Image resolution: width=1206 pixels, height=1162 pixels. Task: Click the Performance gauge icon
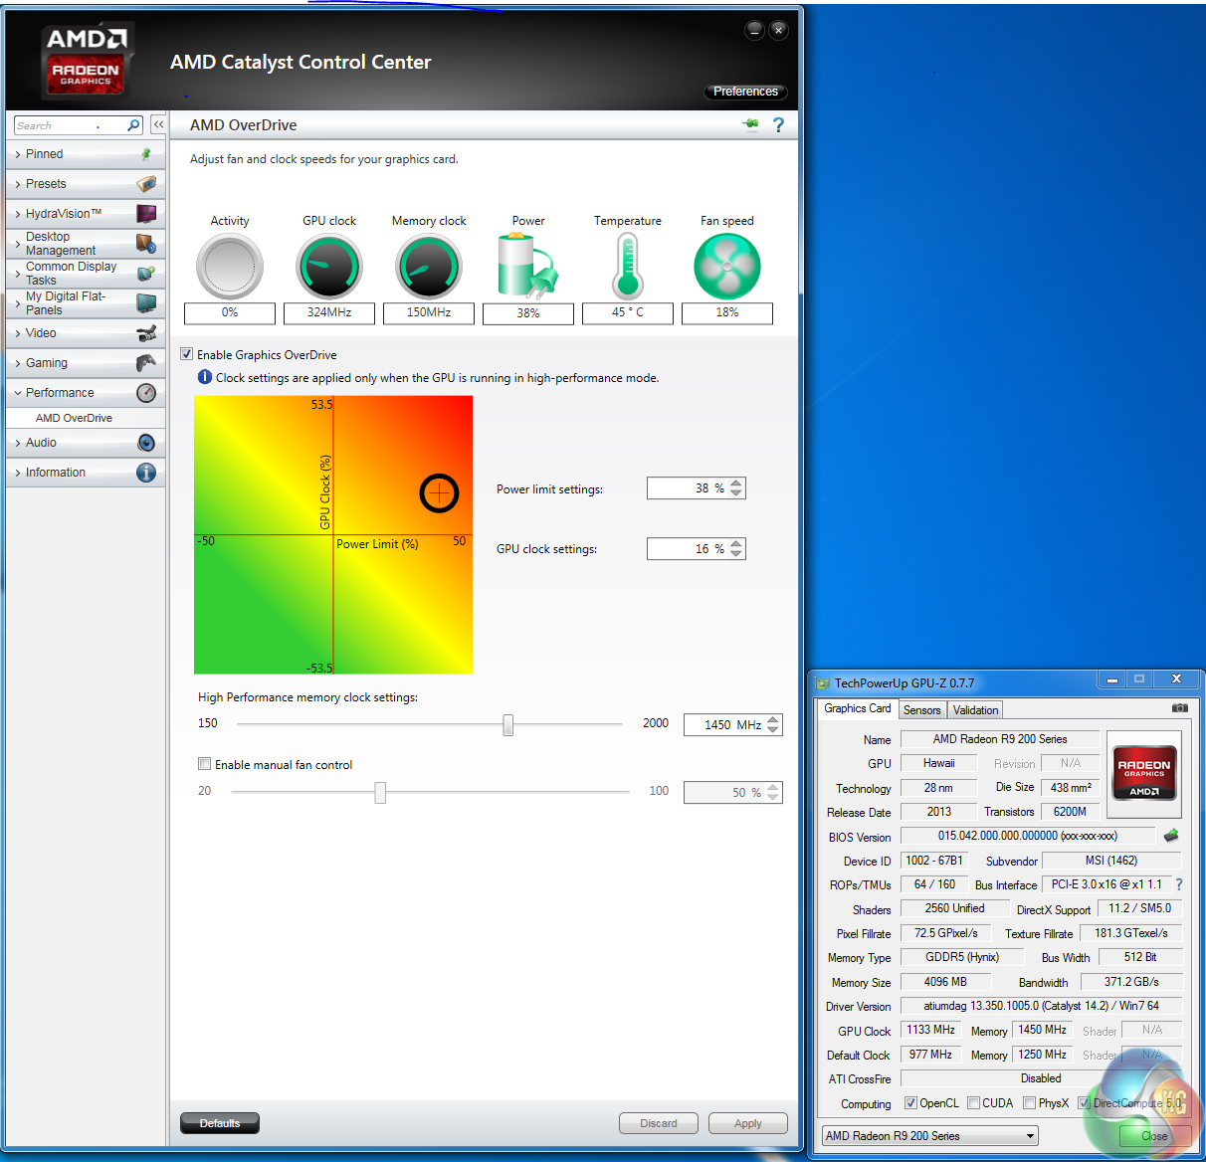[x=146, y=393]
